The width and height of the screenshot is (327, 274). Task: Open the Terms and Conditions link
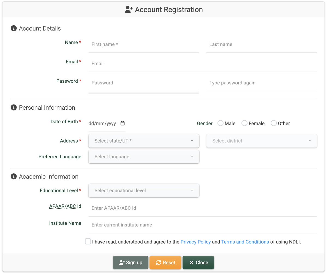click(245, 242)
